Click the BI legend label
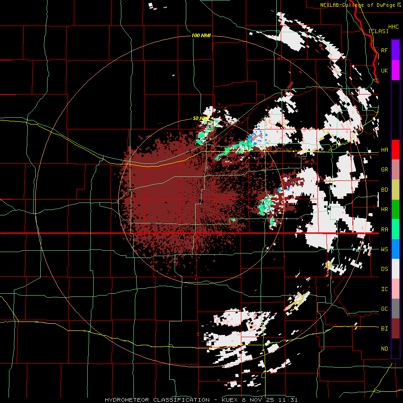The image size is (403, 403). pyautogui.click(x=384, y=329)
